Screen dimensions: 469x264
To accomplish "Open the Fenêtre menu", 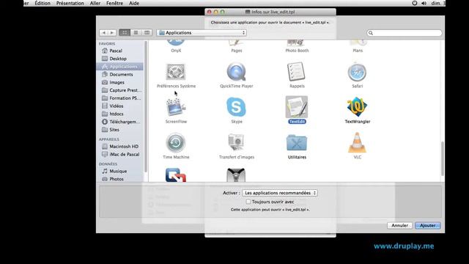I will coord(114,3).
